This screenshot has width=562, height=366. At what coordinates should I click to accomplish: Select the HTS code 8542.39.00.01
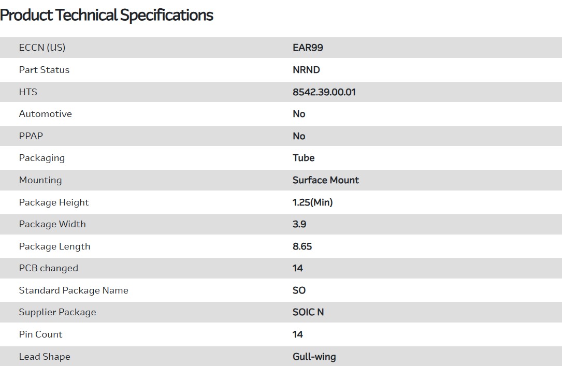click(x=324, y=92)
